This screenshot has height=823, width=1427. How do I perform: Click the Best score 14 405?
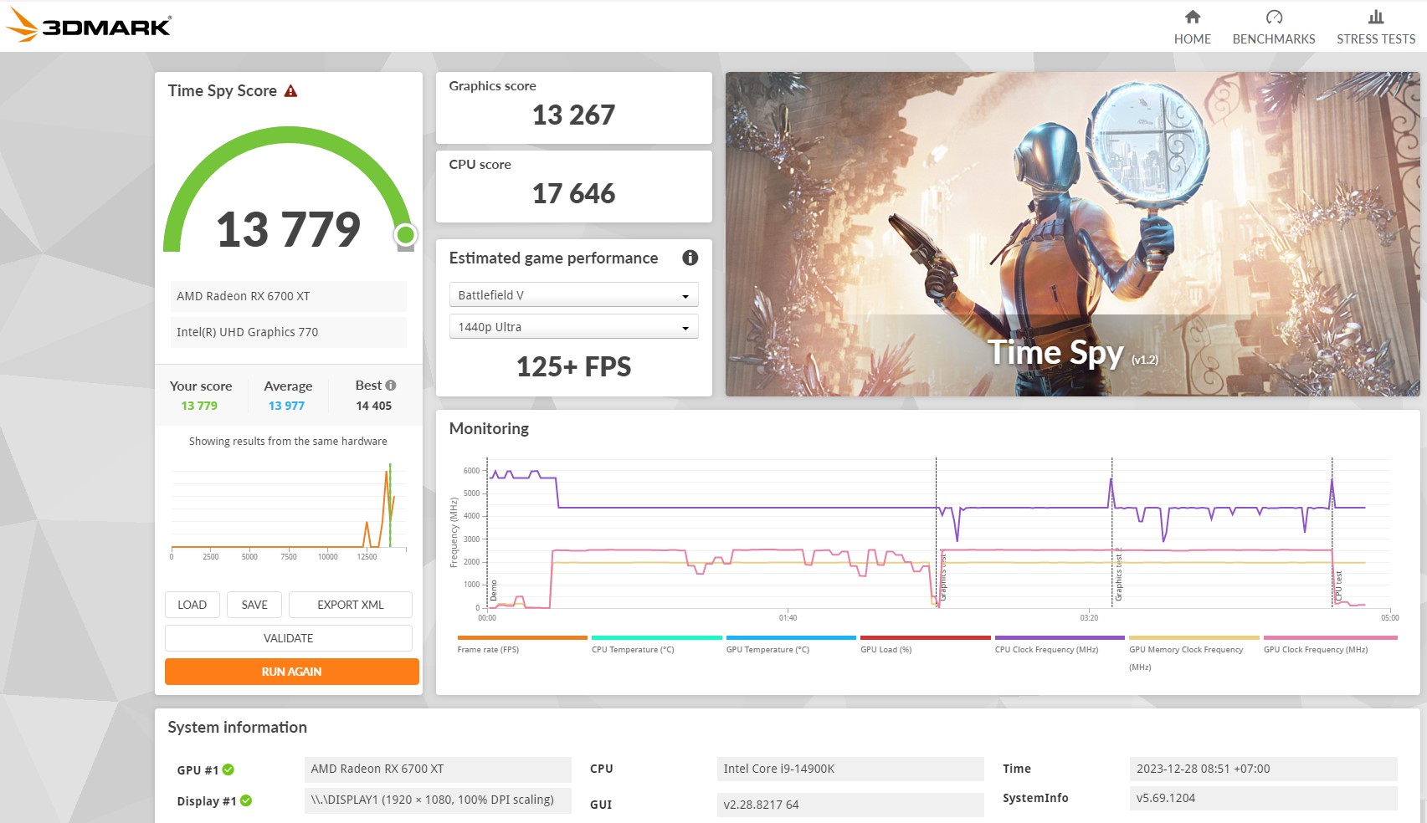tap(373, 406)
